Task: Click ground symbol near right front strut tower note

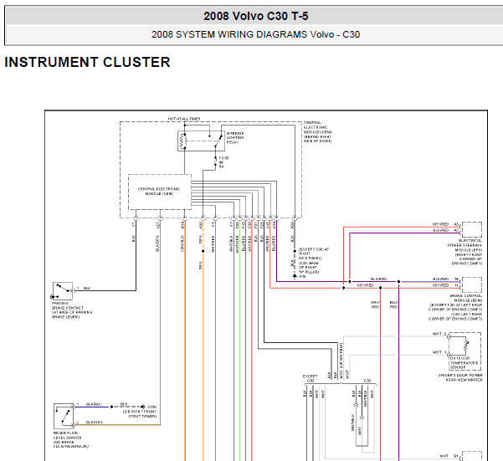Action: point(143,407)
